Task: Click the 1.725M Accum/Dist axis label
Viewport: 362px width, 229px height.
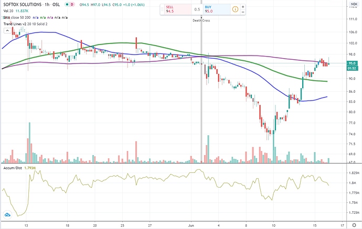Action: [x=354, y=212]
